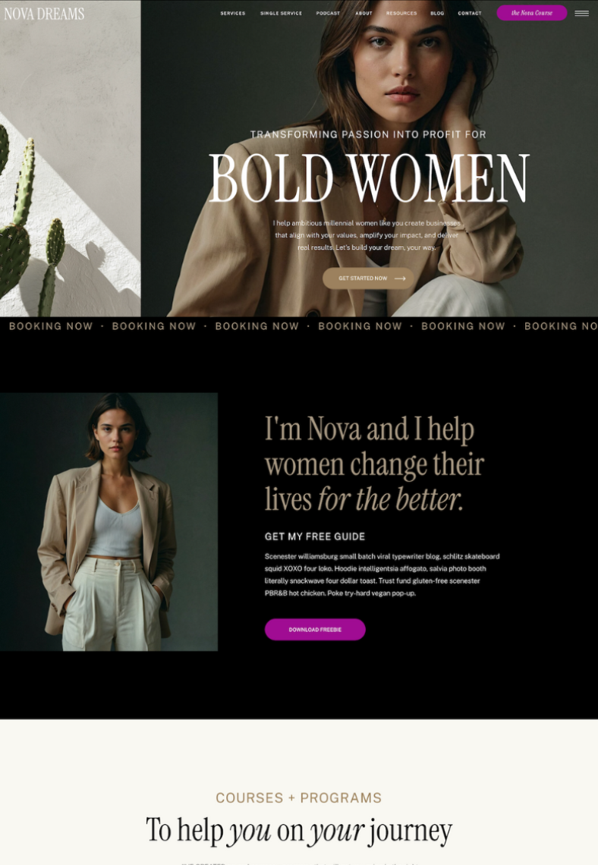Click the arrow in Get Started Now
598x865 pixels.
point(401,278)
